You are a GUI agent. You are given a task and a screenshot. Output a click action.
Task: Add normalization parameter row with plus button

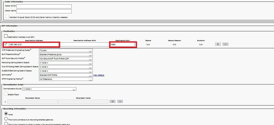tap(112, 101)
